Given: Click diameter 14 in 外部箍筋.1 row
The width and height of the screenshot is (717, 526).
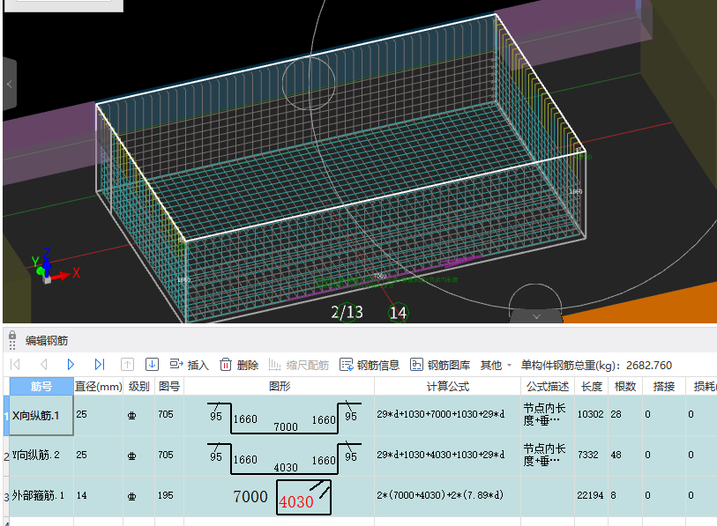Looking at the screenshot, I should (98, 496).
